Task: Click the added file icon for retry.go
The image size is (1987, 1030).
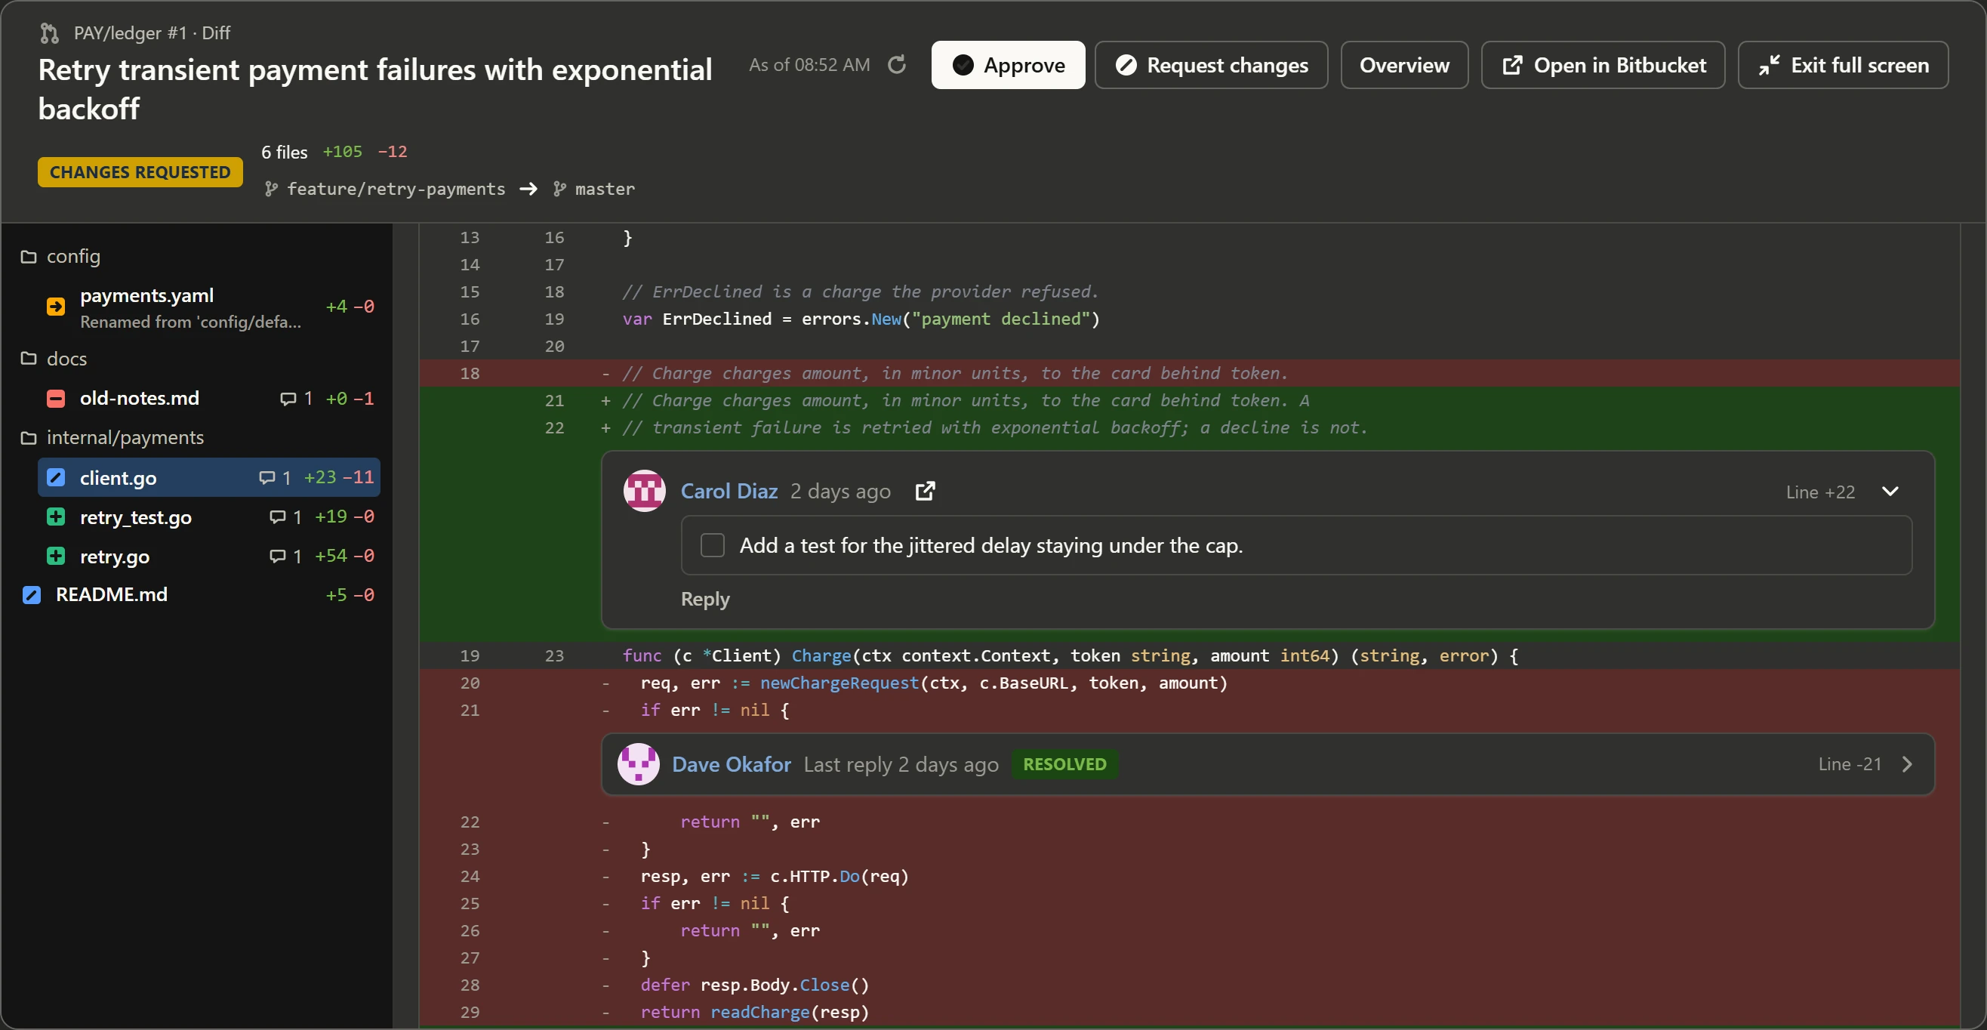Action: tap(56, 557)
